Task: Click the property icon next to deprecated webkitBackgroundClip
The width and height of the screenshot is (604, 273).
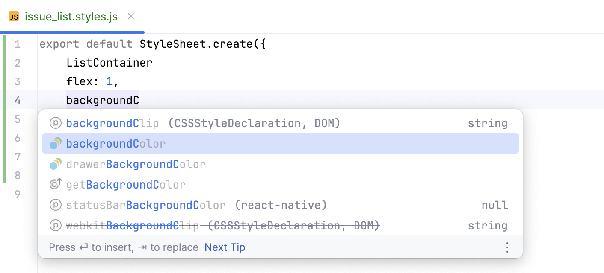Action: tap(55, 225)
